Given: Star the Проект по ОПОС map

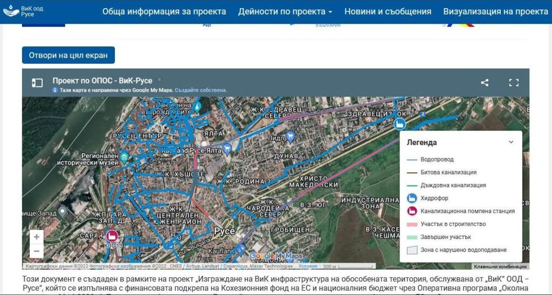Looking at the screenshot, I should pos(159,80).
